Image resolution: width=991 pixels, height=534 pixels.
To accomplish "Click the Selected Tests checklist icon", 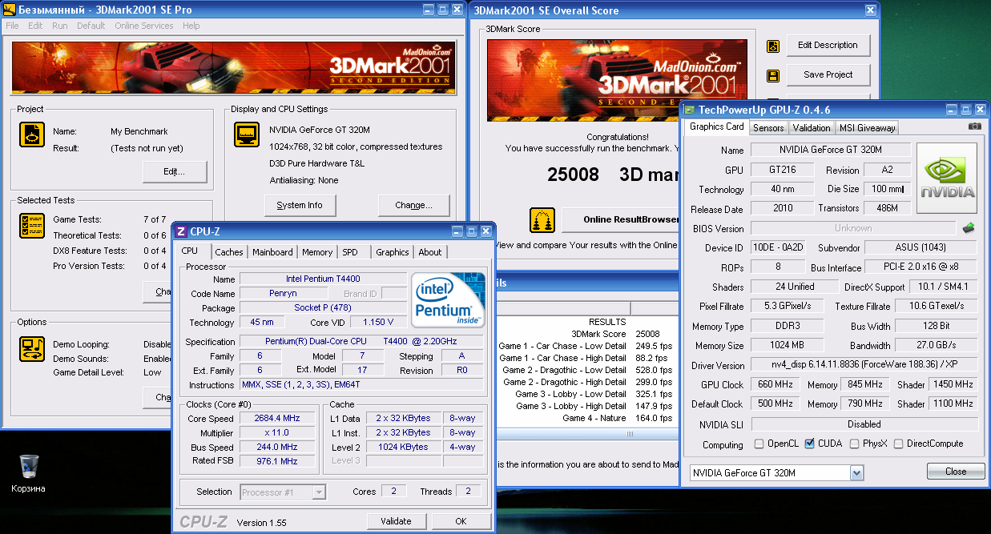I will [32, 226].
